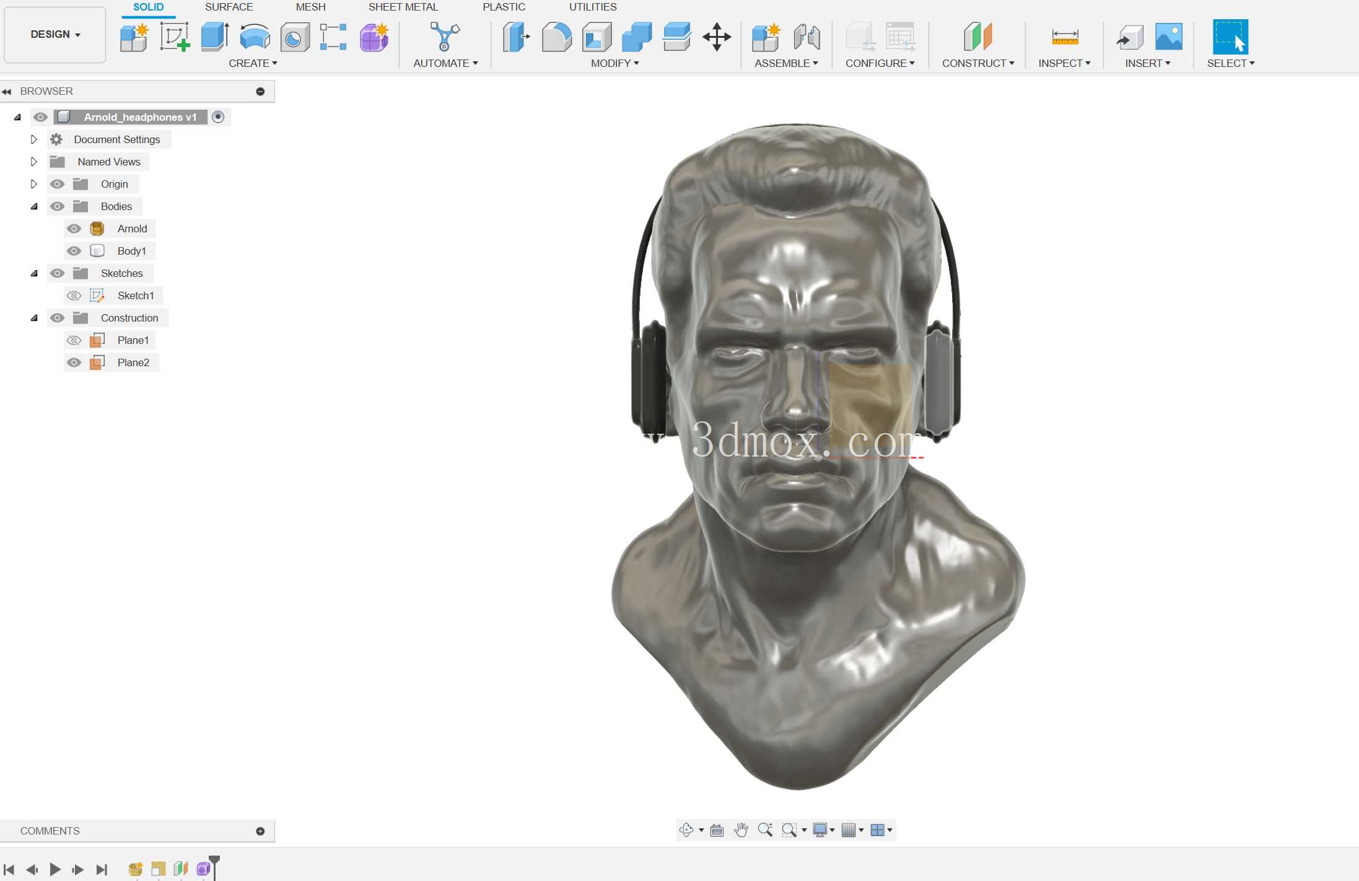
Task: Click the Insert Canvas image icon
Action: click(x=1169, y=37)
